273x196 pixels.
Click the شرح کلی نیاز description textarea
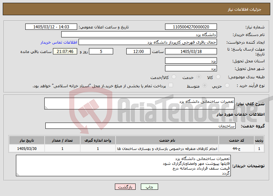139,104
